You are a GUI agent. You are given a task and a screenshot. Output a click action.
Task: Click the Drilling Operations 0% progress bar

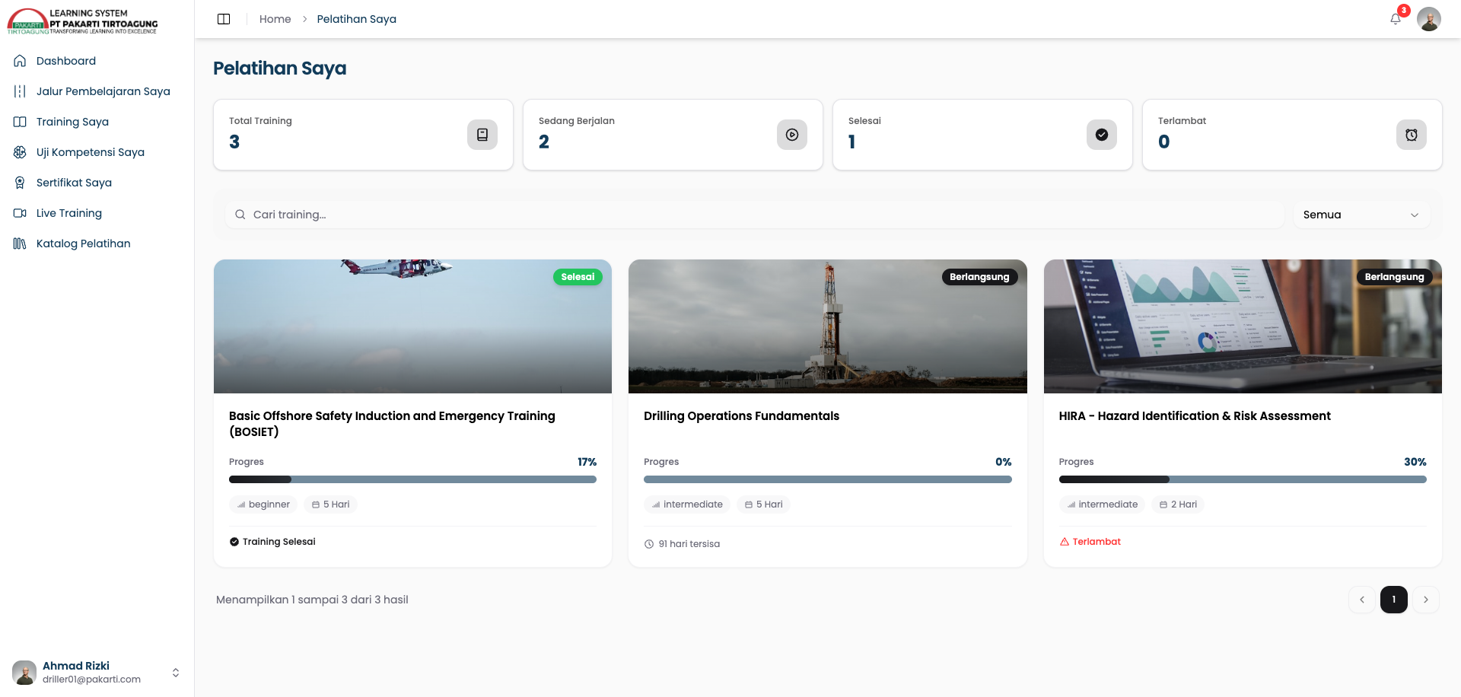tap(828, 479)
